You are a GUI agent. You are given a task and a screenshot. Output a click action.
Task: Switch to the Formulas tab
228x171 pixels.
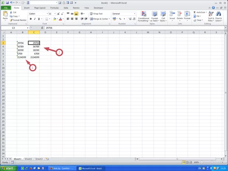click(x=54, y=8)
